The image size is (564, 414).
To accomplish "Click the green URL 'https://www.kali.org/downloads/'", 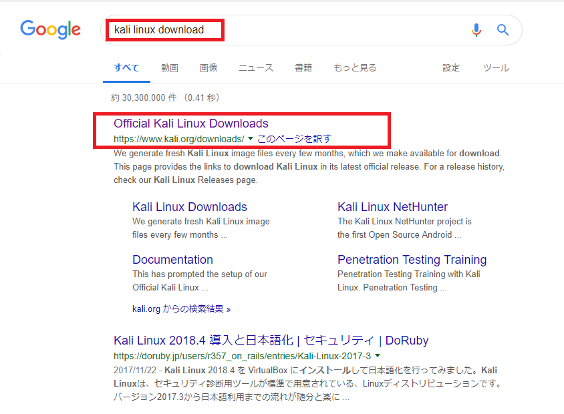I will 179,139.
